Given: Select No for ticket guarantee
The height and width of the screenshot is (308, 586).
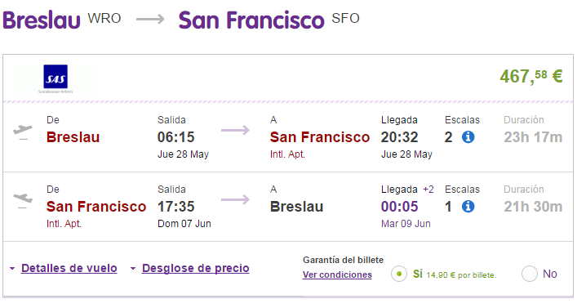Looking at the screenshot, I should (530, 274).
